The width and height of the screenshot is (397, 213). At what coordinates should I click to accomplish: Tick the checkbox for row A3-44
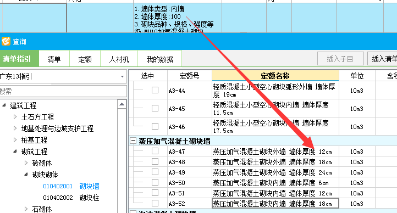tap(155, 90)
